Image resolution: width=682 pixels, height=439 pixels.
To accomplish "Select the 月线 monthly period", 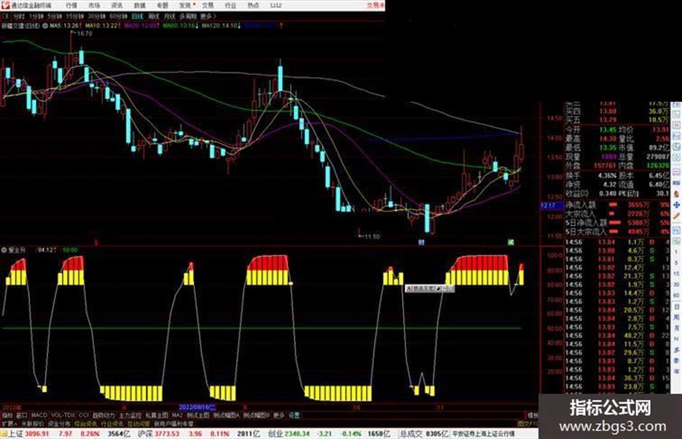I will 169,16.
